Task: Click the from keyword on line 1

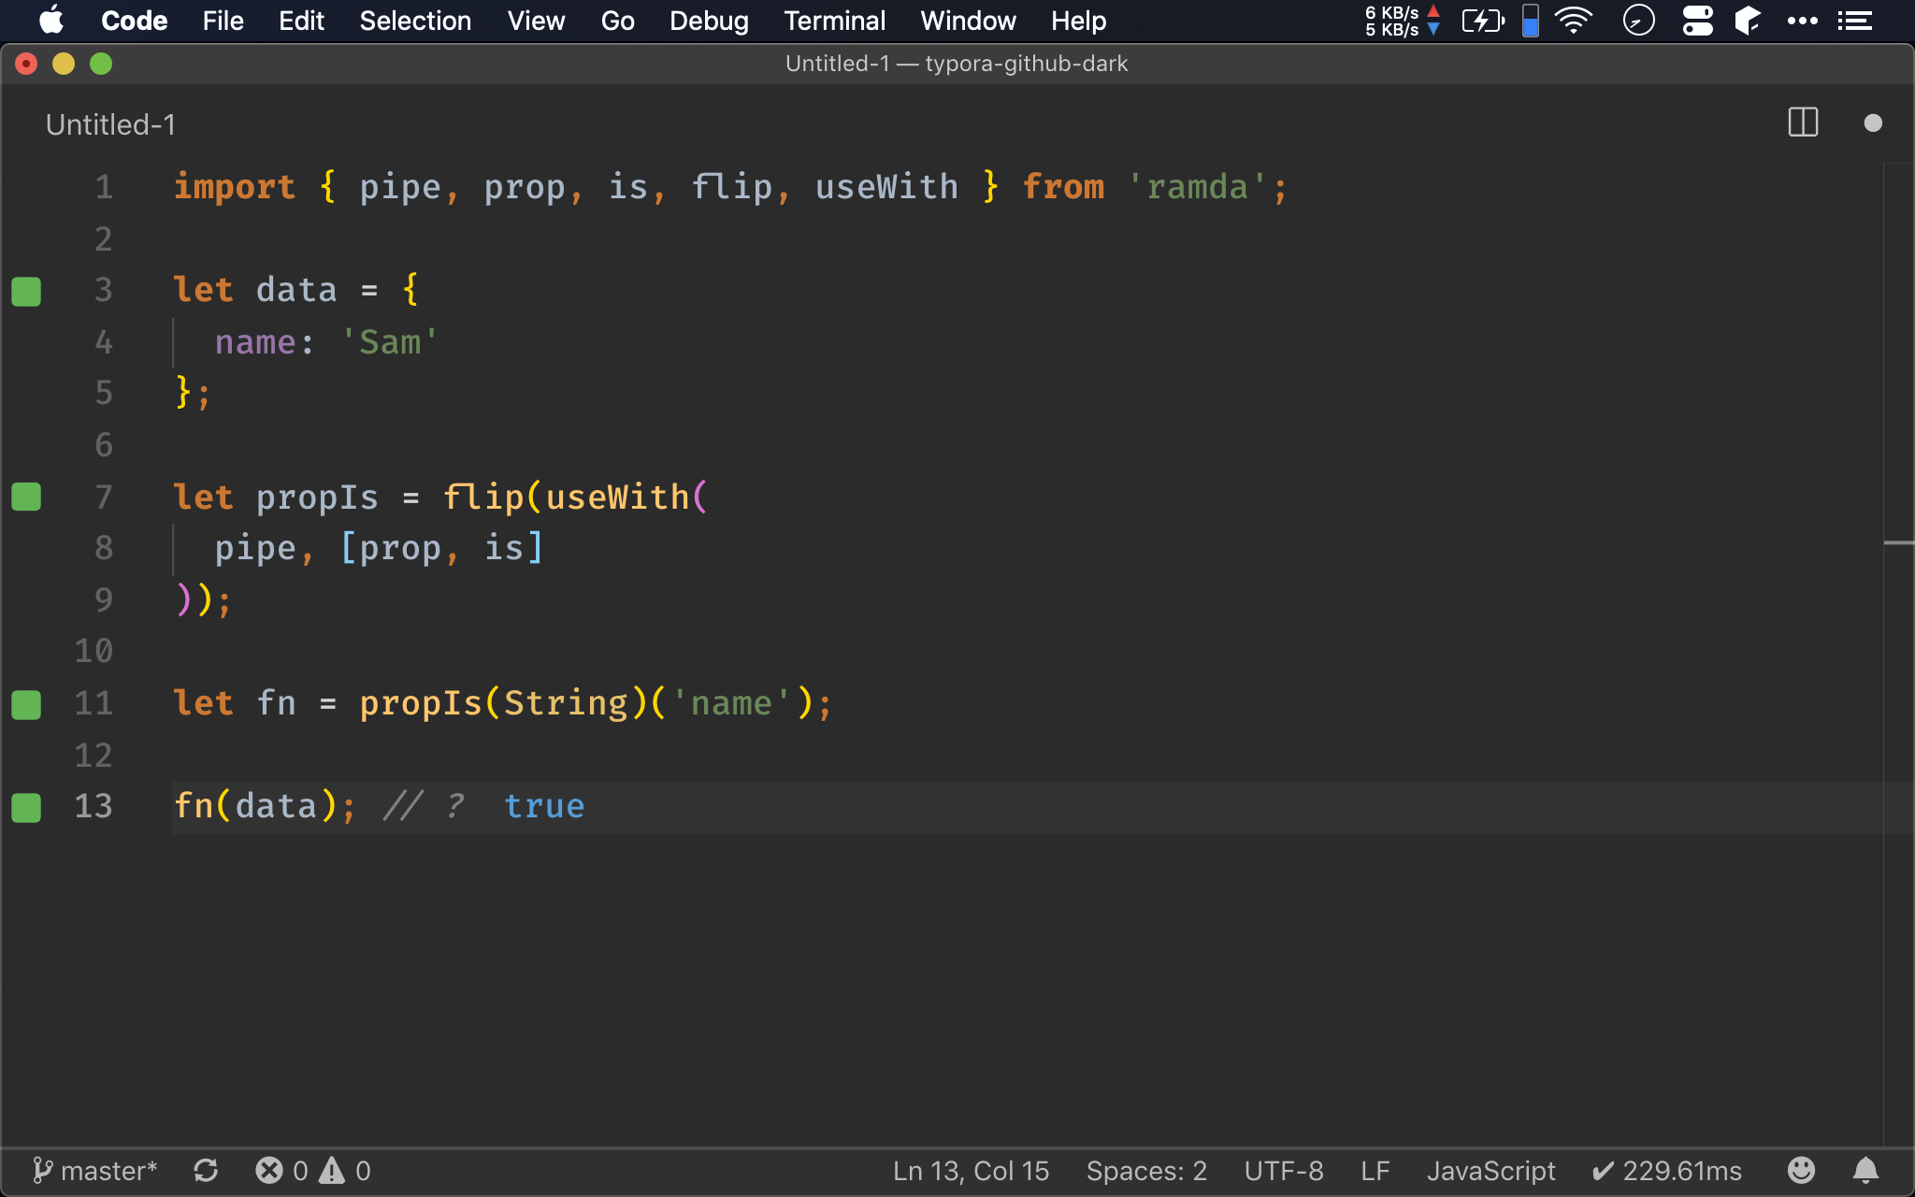Action: [x=1063, y=187]
